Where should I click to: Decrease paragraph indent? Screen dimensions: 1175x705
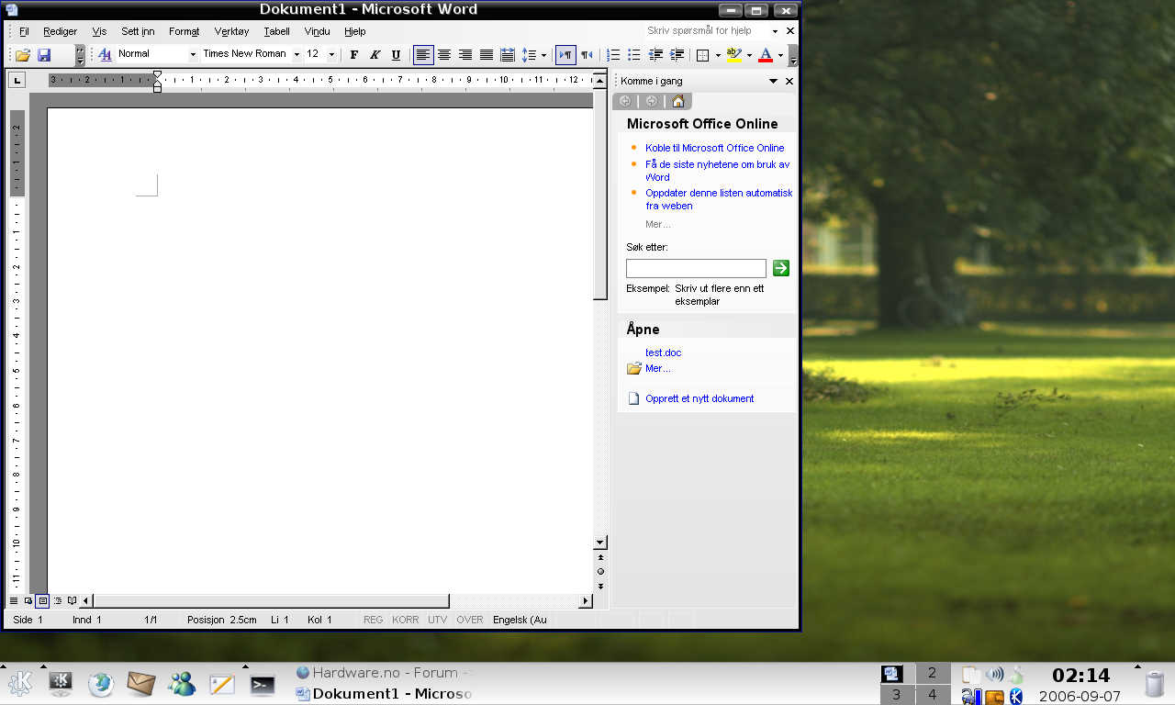[x=655, y=55]
